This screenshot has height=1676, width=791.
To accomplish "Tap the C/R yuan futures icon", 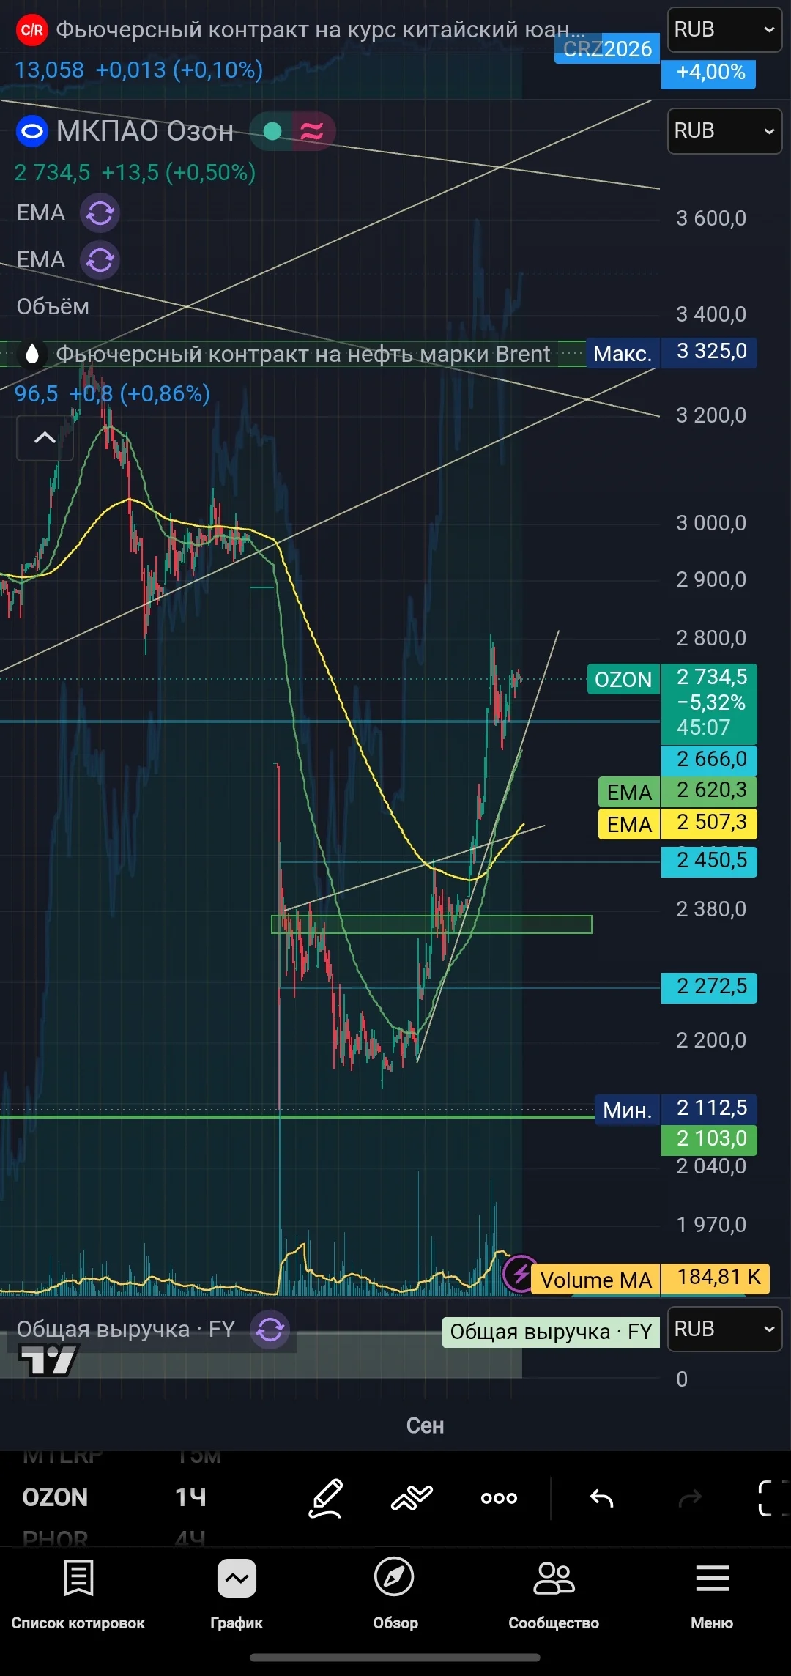I will [x=31, y=30].
